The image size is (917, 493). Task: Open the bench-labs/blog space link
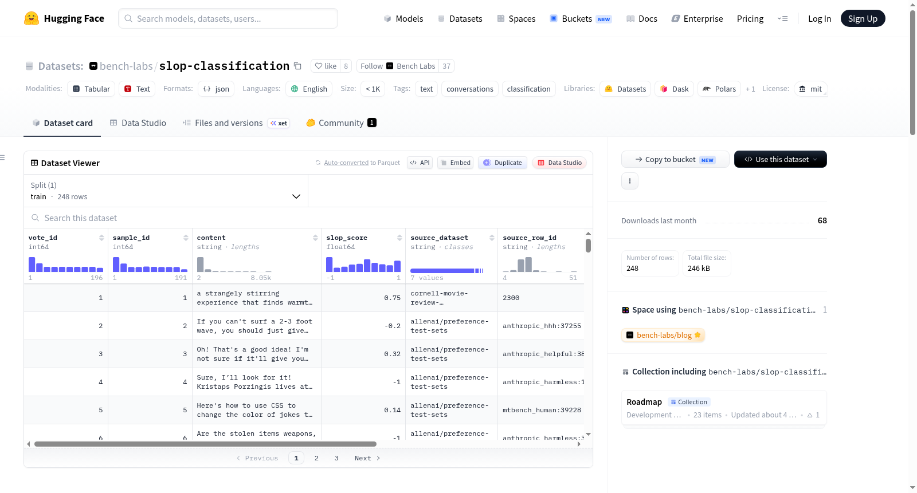(663, 335)
